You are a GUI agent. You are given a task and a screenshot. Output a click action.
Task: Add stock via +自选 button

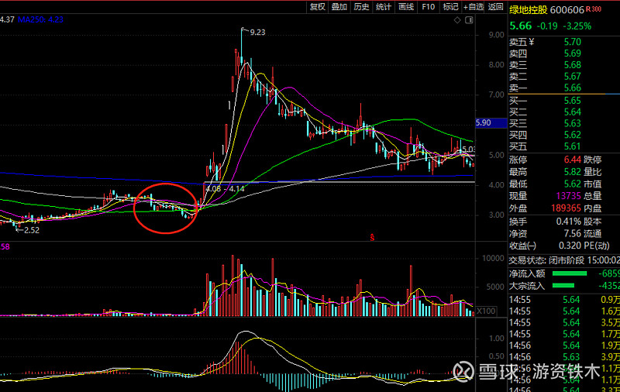pos(474,7)
